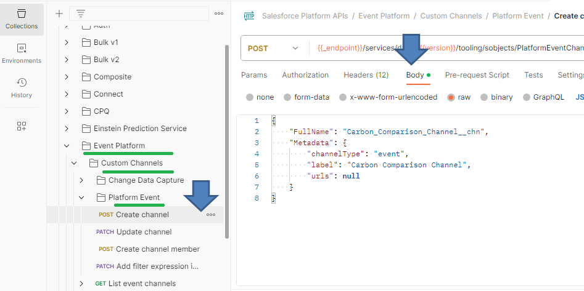Click the Einstein Prediction Service folder icon

click(x=86, y=129)
